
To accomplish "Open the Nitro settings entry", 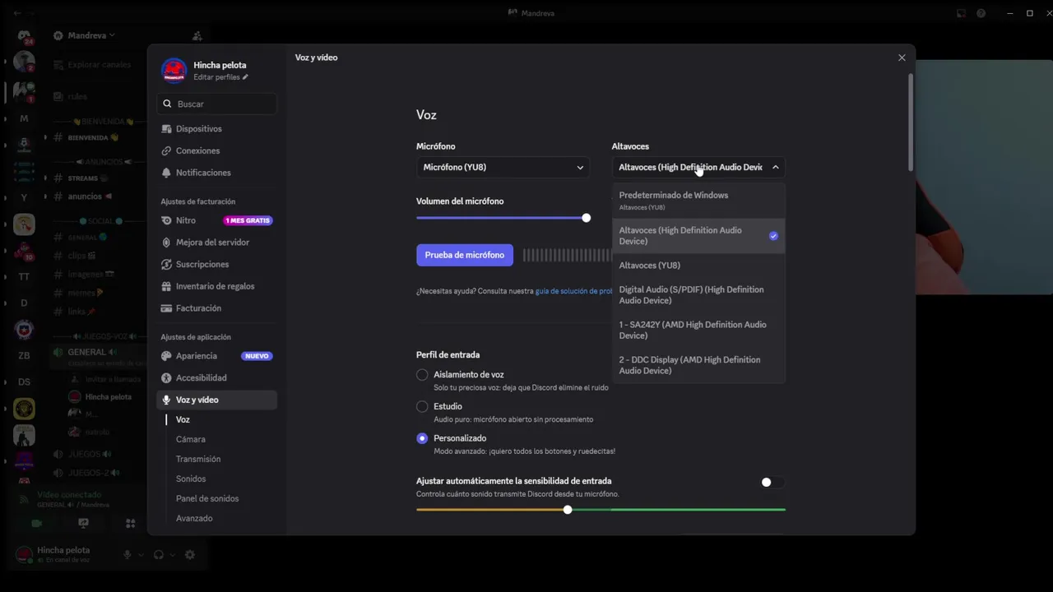I will (x=216, y=220).
